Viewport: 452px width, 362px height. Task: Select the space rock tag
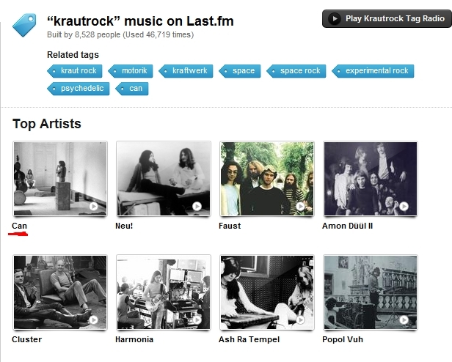tap(296, 71)
